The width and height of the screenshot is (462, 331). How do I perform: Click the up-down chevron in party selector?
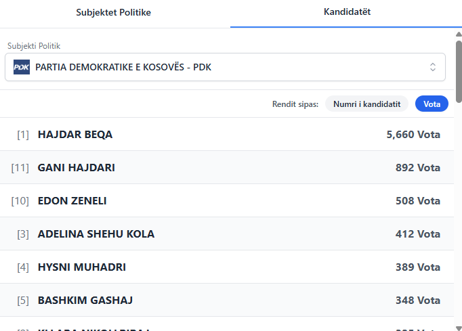pyautogui.click(x=432, y=67)
